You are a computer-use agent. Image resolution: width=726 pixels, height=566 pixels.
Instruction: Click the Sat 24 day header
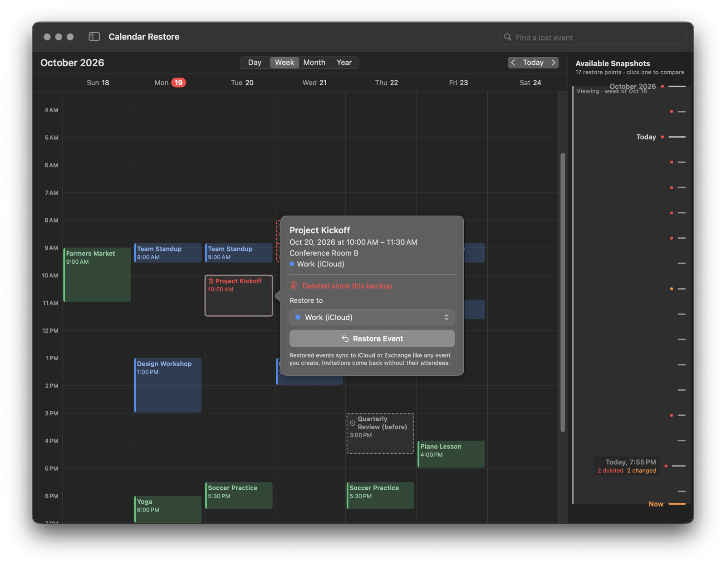pos(530,83)
